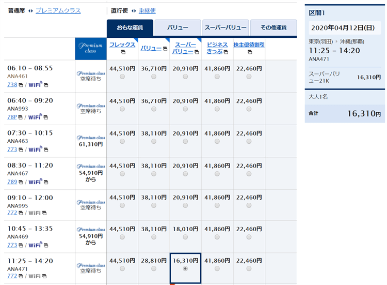Switch to the スーパーバリュー fare tab

pos(225,28)
